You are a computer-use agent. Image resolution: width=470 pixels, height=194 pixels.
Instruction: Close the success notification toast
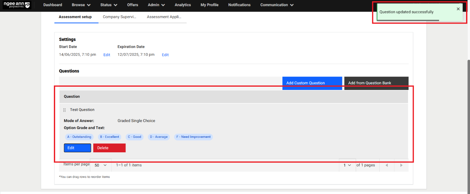point(458,9)
